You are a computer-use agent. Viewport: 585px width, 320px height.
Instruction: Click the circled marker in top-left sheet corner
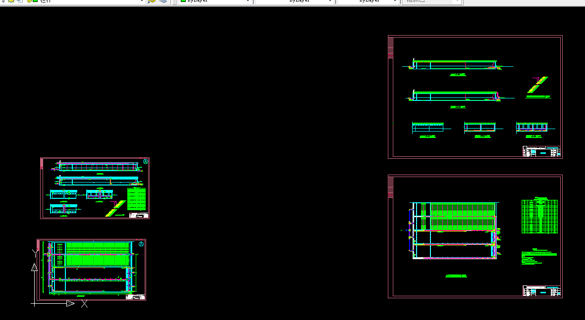146,161
